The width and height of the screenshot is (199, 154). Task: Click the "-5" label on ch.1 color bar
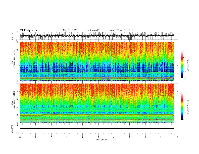[x=185, y=64]
